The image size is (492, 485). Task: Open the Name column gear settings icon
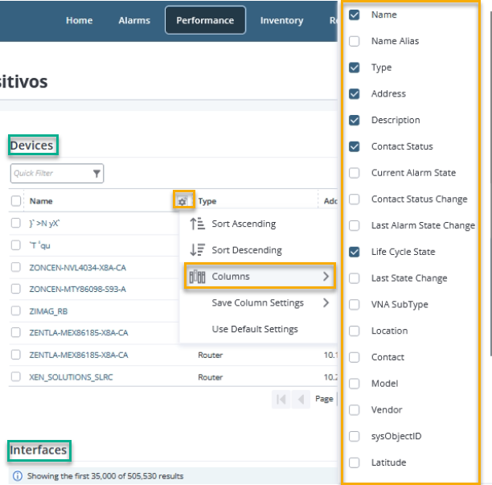point(182,201)
